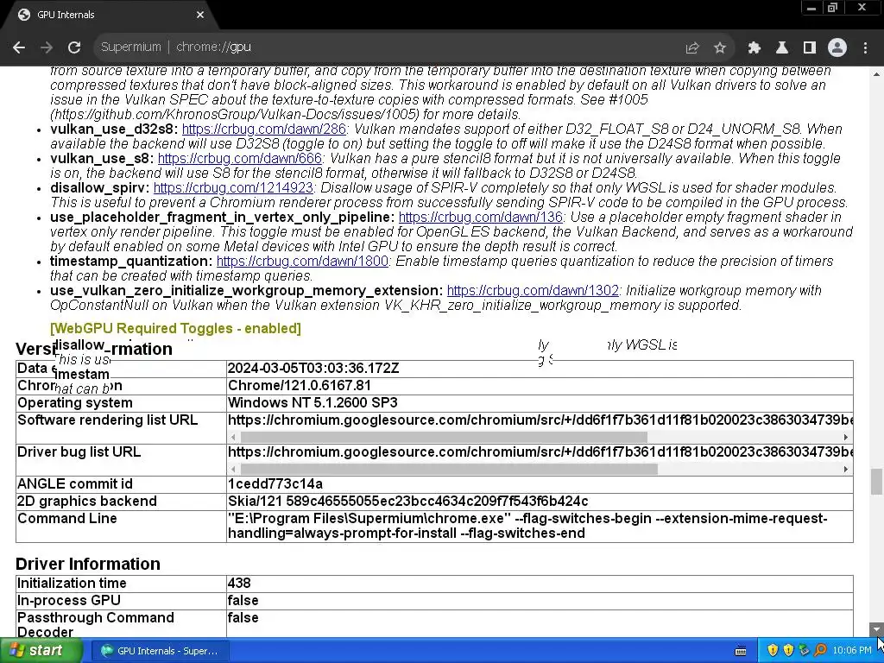This screenshot has height=663, width=884.
Task: Click right arrow of Software rendering list scrollbar
Action: click(846, 437)
